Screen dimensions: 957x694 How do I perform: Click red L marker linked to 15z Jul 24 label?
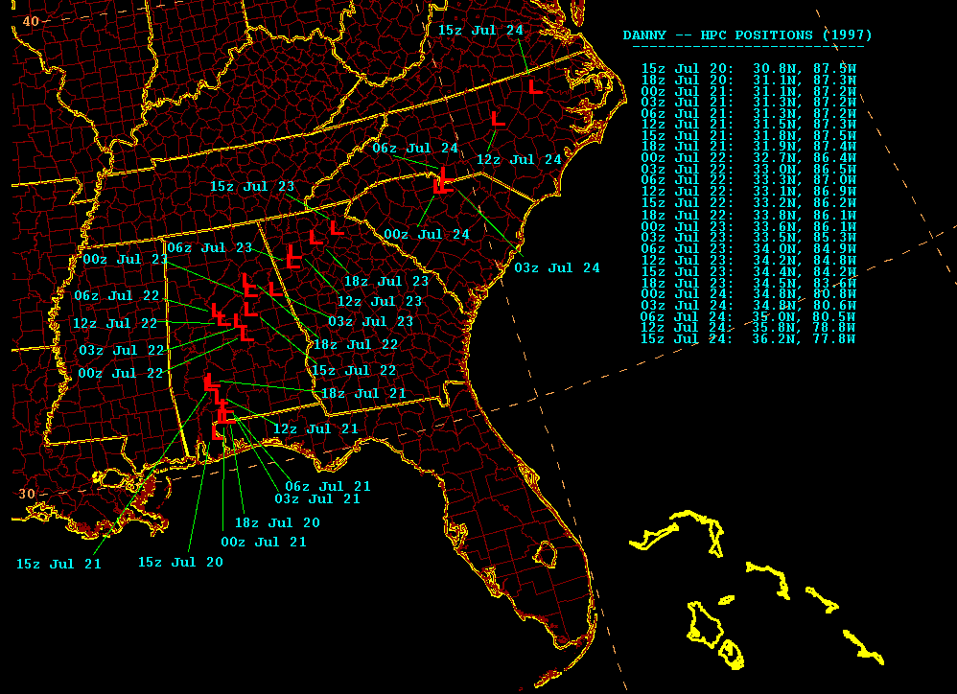tap(535, 86)
